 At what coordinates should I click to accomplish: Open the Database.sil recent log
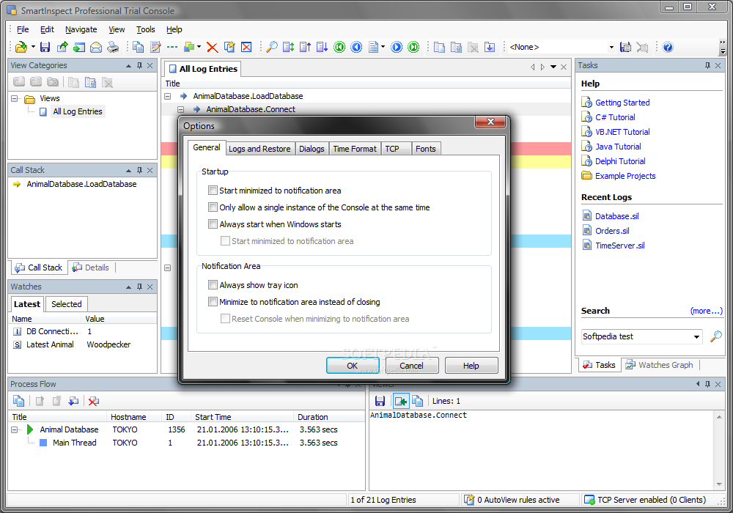click(616, 216)
